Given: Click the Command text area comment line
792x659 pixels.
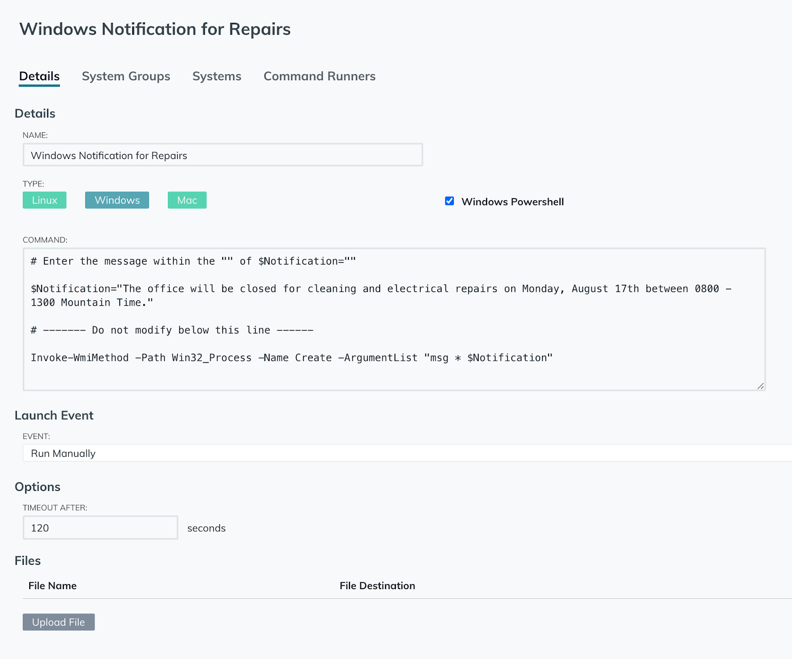Looking at the screenshot, I should [x=193, y=261].
